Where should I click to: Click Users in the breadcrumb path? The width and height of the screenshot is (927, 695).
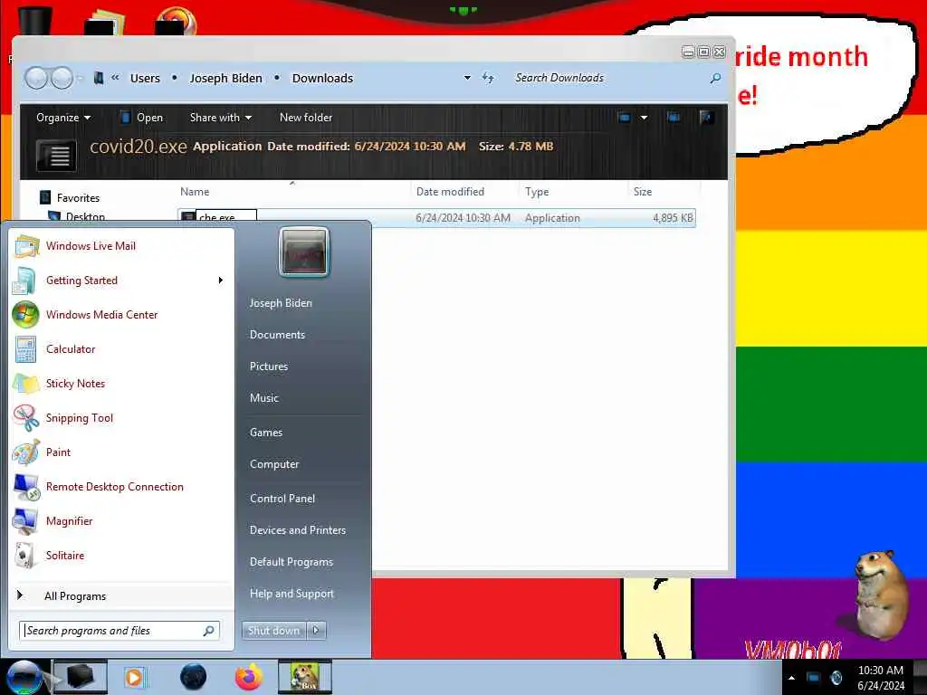(145, 78)
